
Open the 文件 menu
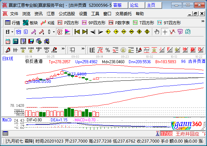point(14,14)
